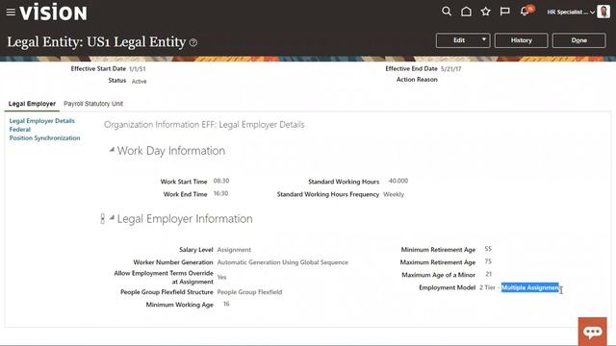Click the user profile avatar

(603, 12)
